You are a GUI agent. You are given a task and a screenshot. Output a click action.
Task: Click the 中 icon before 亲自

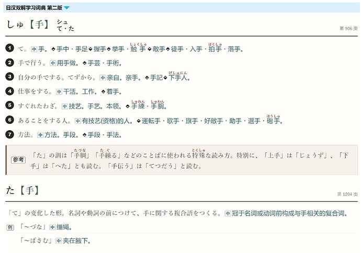point(103,78)
